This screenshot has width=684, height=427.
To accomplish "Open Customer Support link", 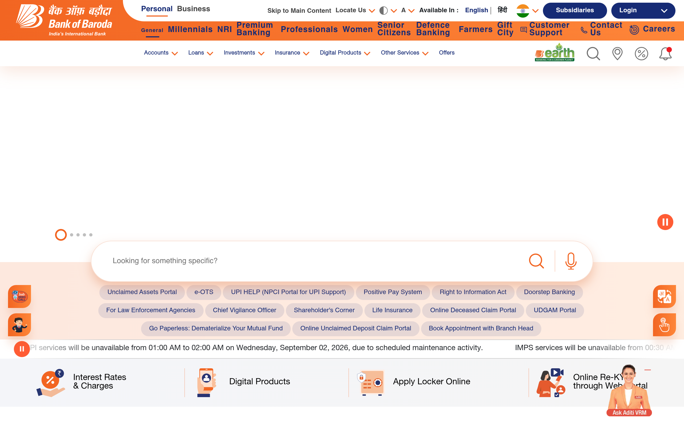I will tap(545, 29).
